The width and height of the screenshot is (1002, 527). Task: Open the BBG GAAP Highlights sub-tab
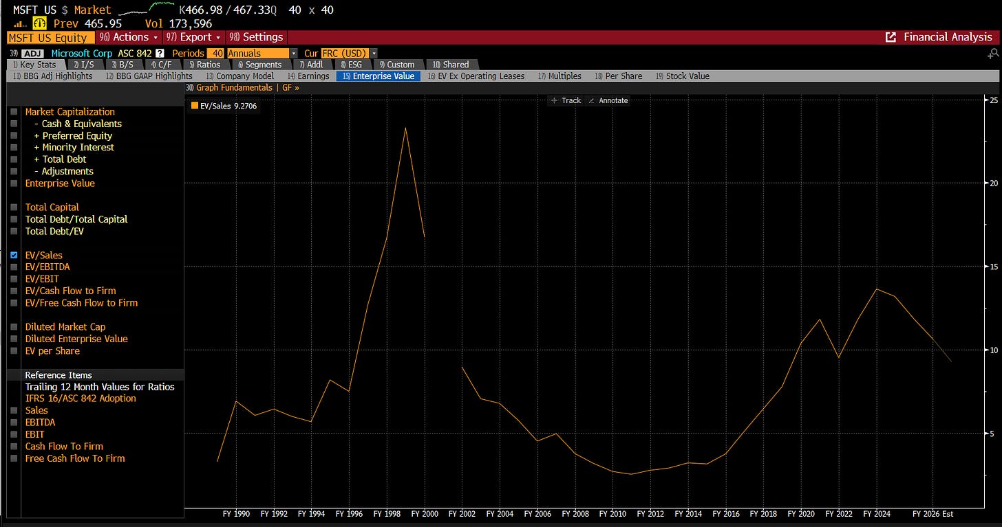pyautogui.click(x=149, y=76)
